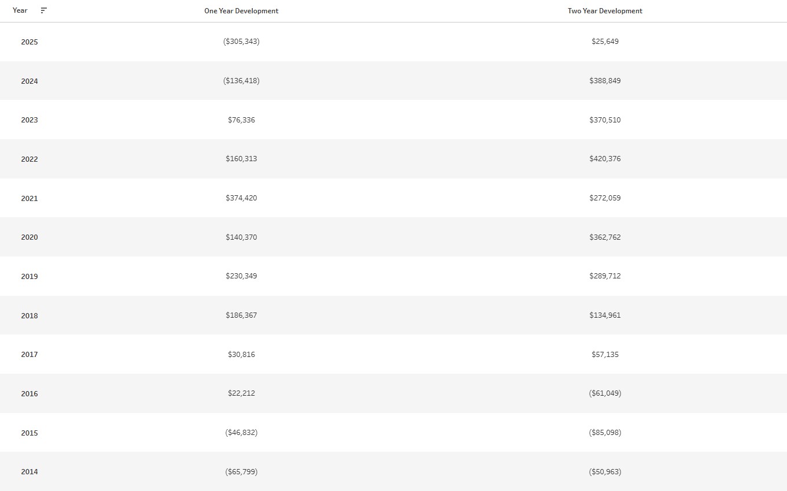The height and width of the screenshot is (491, 787).
Task: Click the $420,376 cell
Action: (605, 159)
